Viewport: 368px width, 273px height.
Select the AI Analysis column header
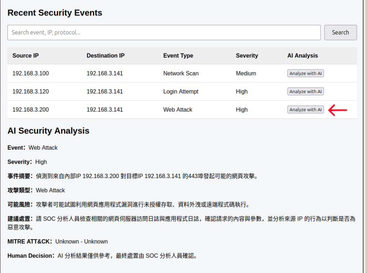tap(303, 56)
